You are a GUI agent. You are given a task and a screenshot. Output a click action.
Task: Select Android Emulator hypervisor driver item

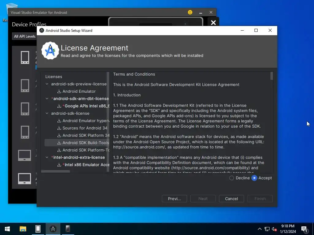86,121
